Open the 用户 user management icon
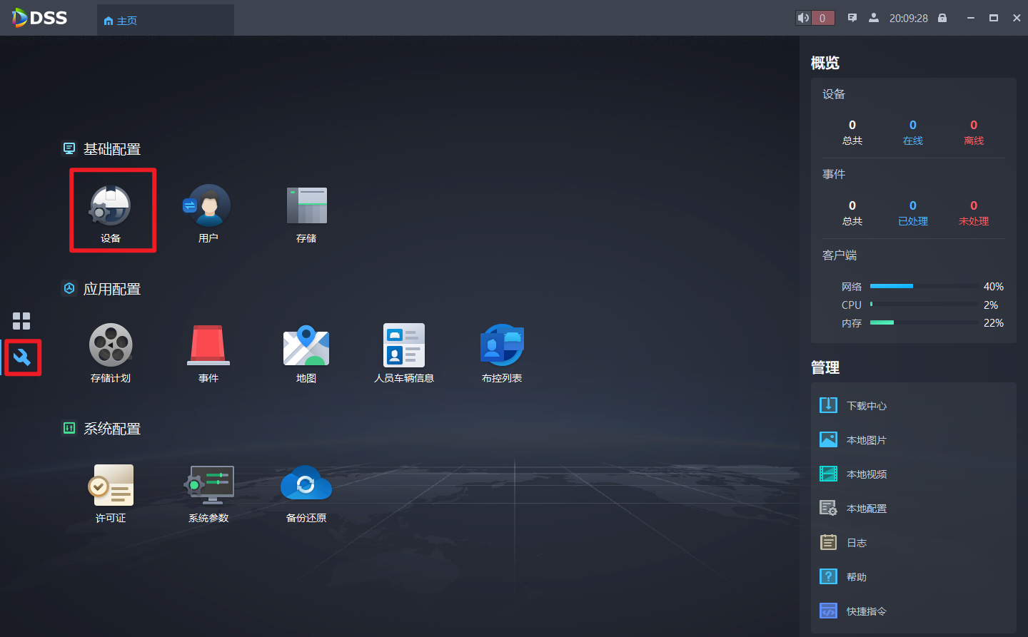This screenshot has width=1028, height=637. click(208, 207)
